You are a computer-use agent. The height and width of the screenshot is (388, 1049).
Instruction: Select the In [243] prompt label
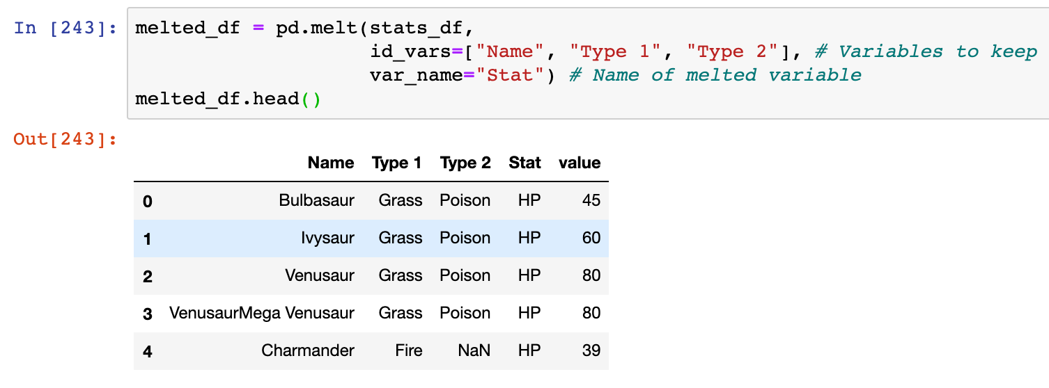(65, 29)
